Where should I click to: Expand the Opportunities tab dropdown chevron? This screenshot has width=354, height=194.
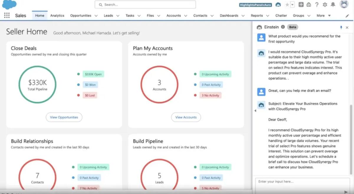[96, 16]
